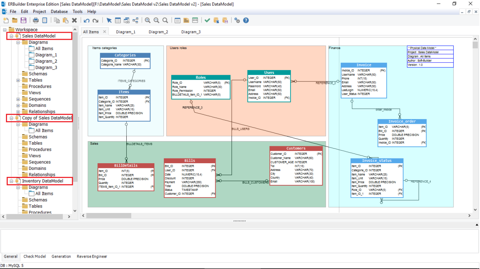Run Check Model with green checkmark icon
Viewport: 480px width, 269px height.
pos(207,21)
